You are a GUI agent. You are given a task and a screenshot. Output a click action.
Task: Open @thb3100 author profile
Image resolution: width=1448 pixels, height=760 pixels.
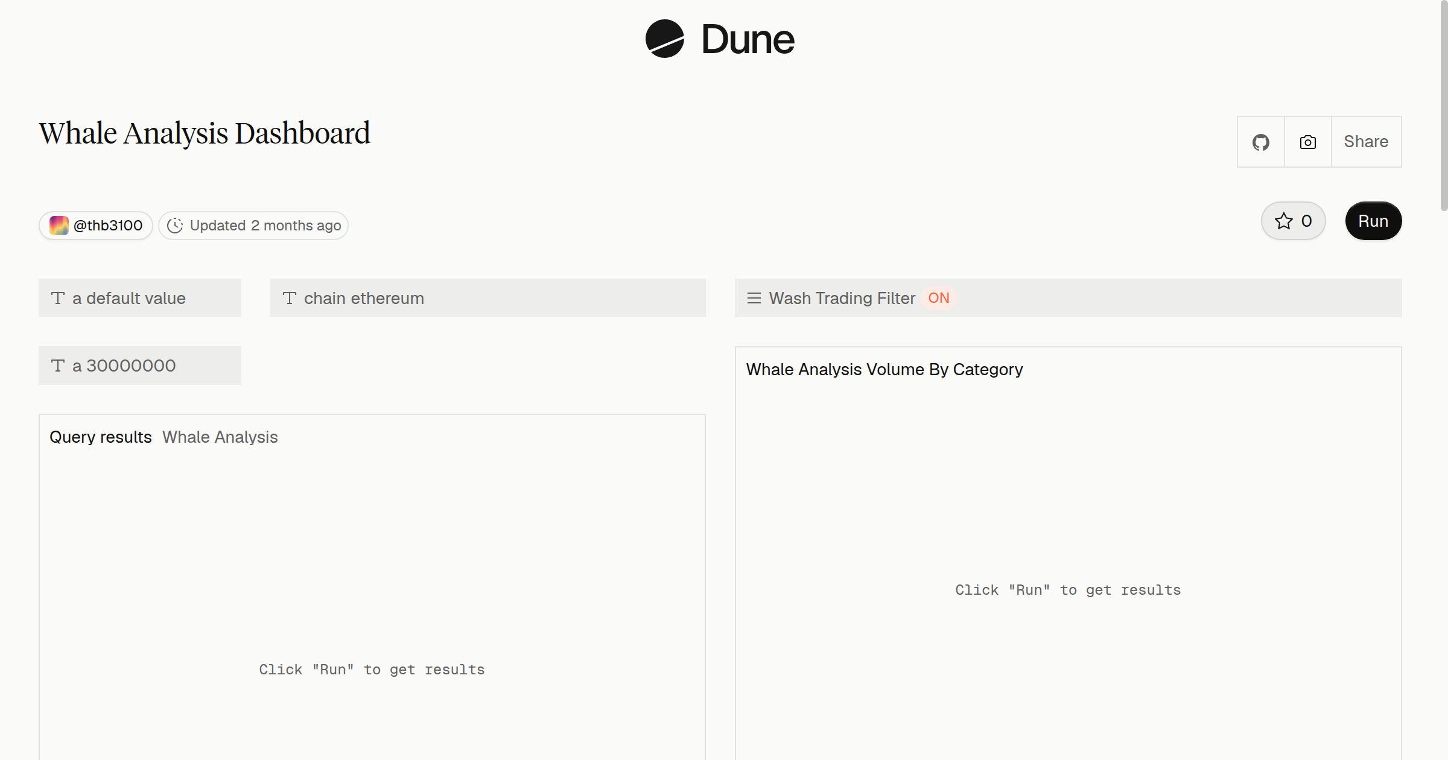tap(96, 226)
